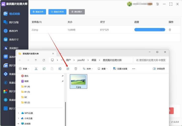
Task: Click the navigation pane scrollbar
Action: pyautogui.click(x=65, y=114)
